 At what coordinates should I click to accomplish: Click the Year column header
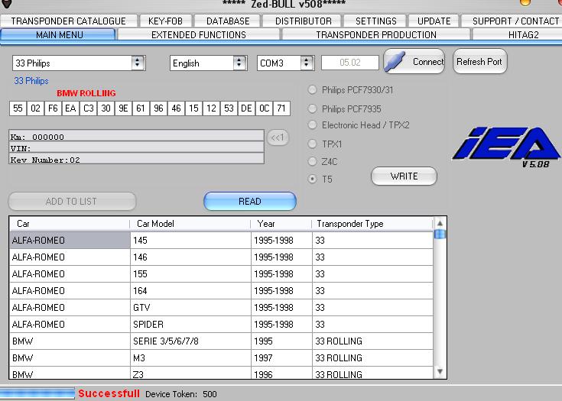tap(281, 224)
